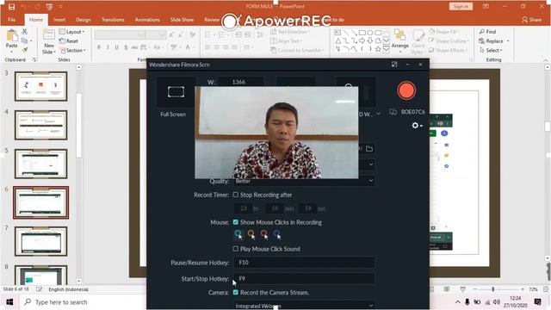Adjust the zoom slider in status bar
Viewport: 551px width, 310px height.
(493, 289)
